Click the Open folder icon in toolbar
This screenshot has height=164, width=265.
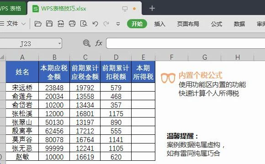38,24
